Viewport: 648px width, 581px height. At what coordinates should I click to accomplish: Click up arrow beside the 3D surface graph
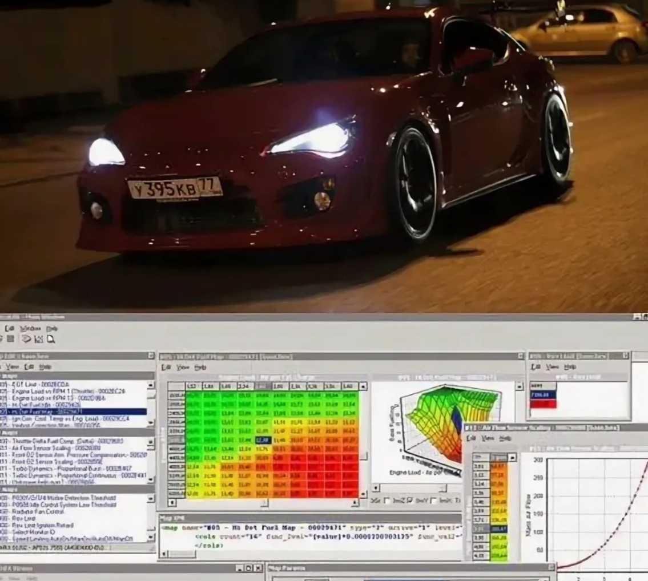519,386
